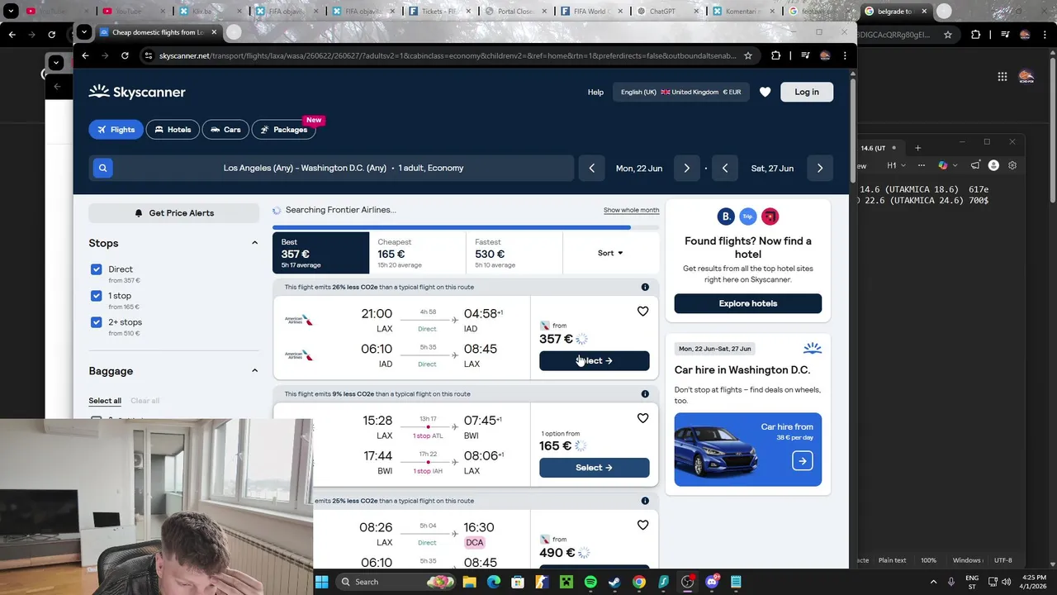Open Minecraft from the taskbar
Screen dimensions: 1057x595
tap(566, 582)
